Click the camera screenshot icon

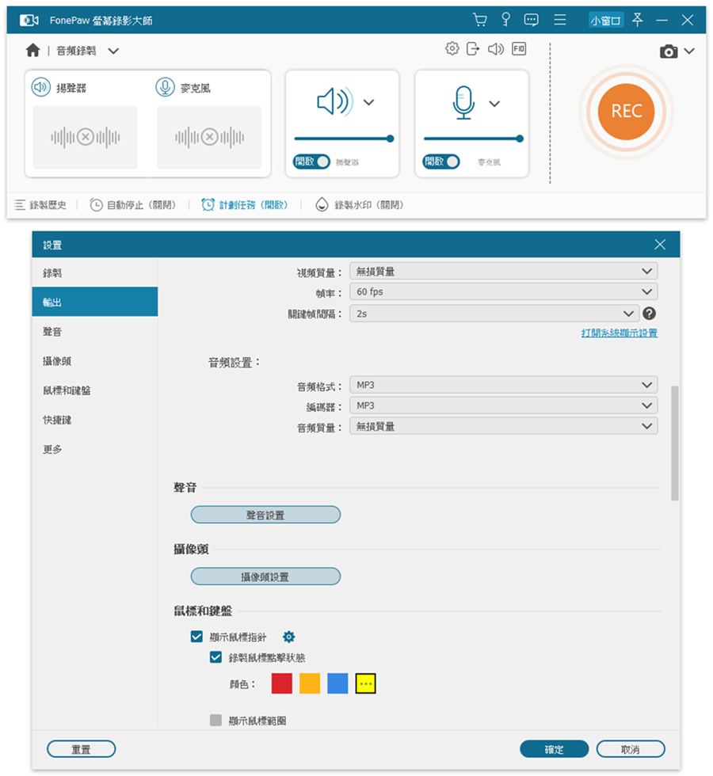[x=669, y=51]
